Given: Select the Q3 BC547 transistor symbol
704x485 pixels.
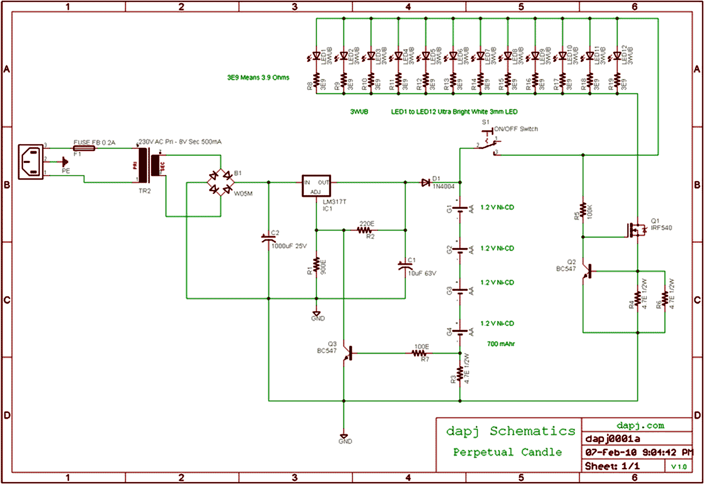Looking at the screenshot, I should pos(348,353).
